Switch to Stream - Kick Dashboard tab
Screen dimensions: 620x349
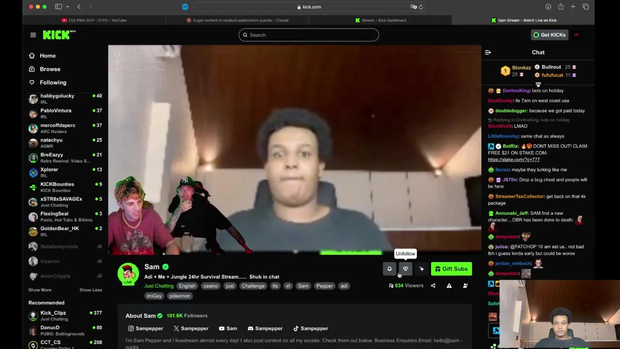tap(381, 20)
